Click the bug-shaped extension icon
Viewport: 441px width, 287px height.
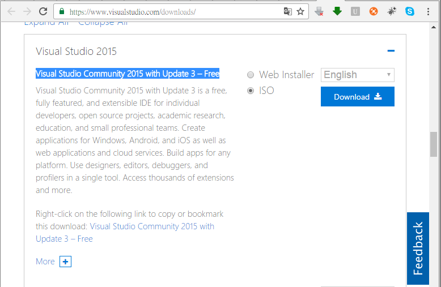[x=392, y=11]
